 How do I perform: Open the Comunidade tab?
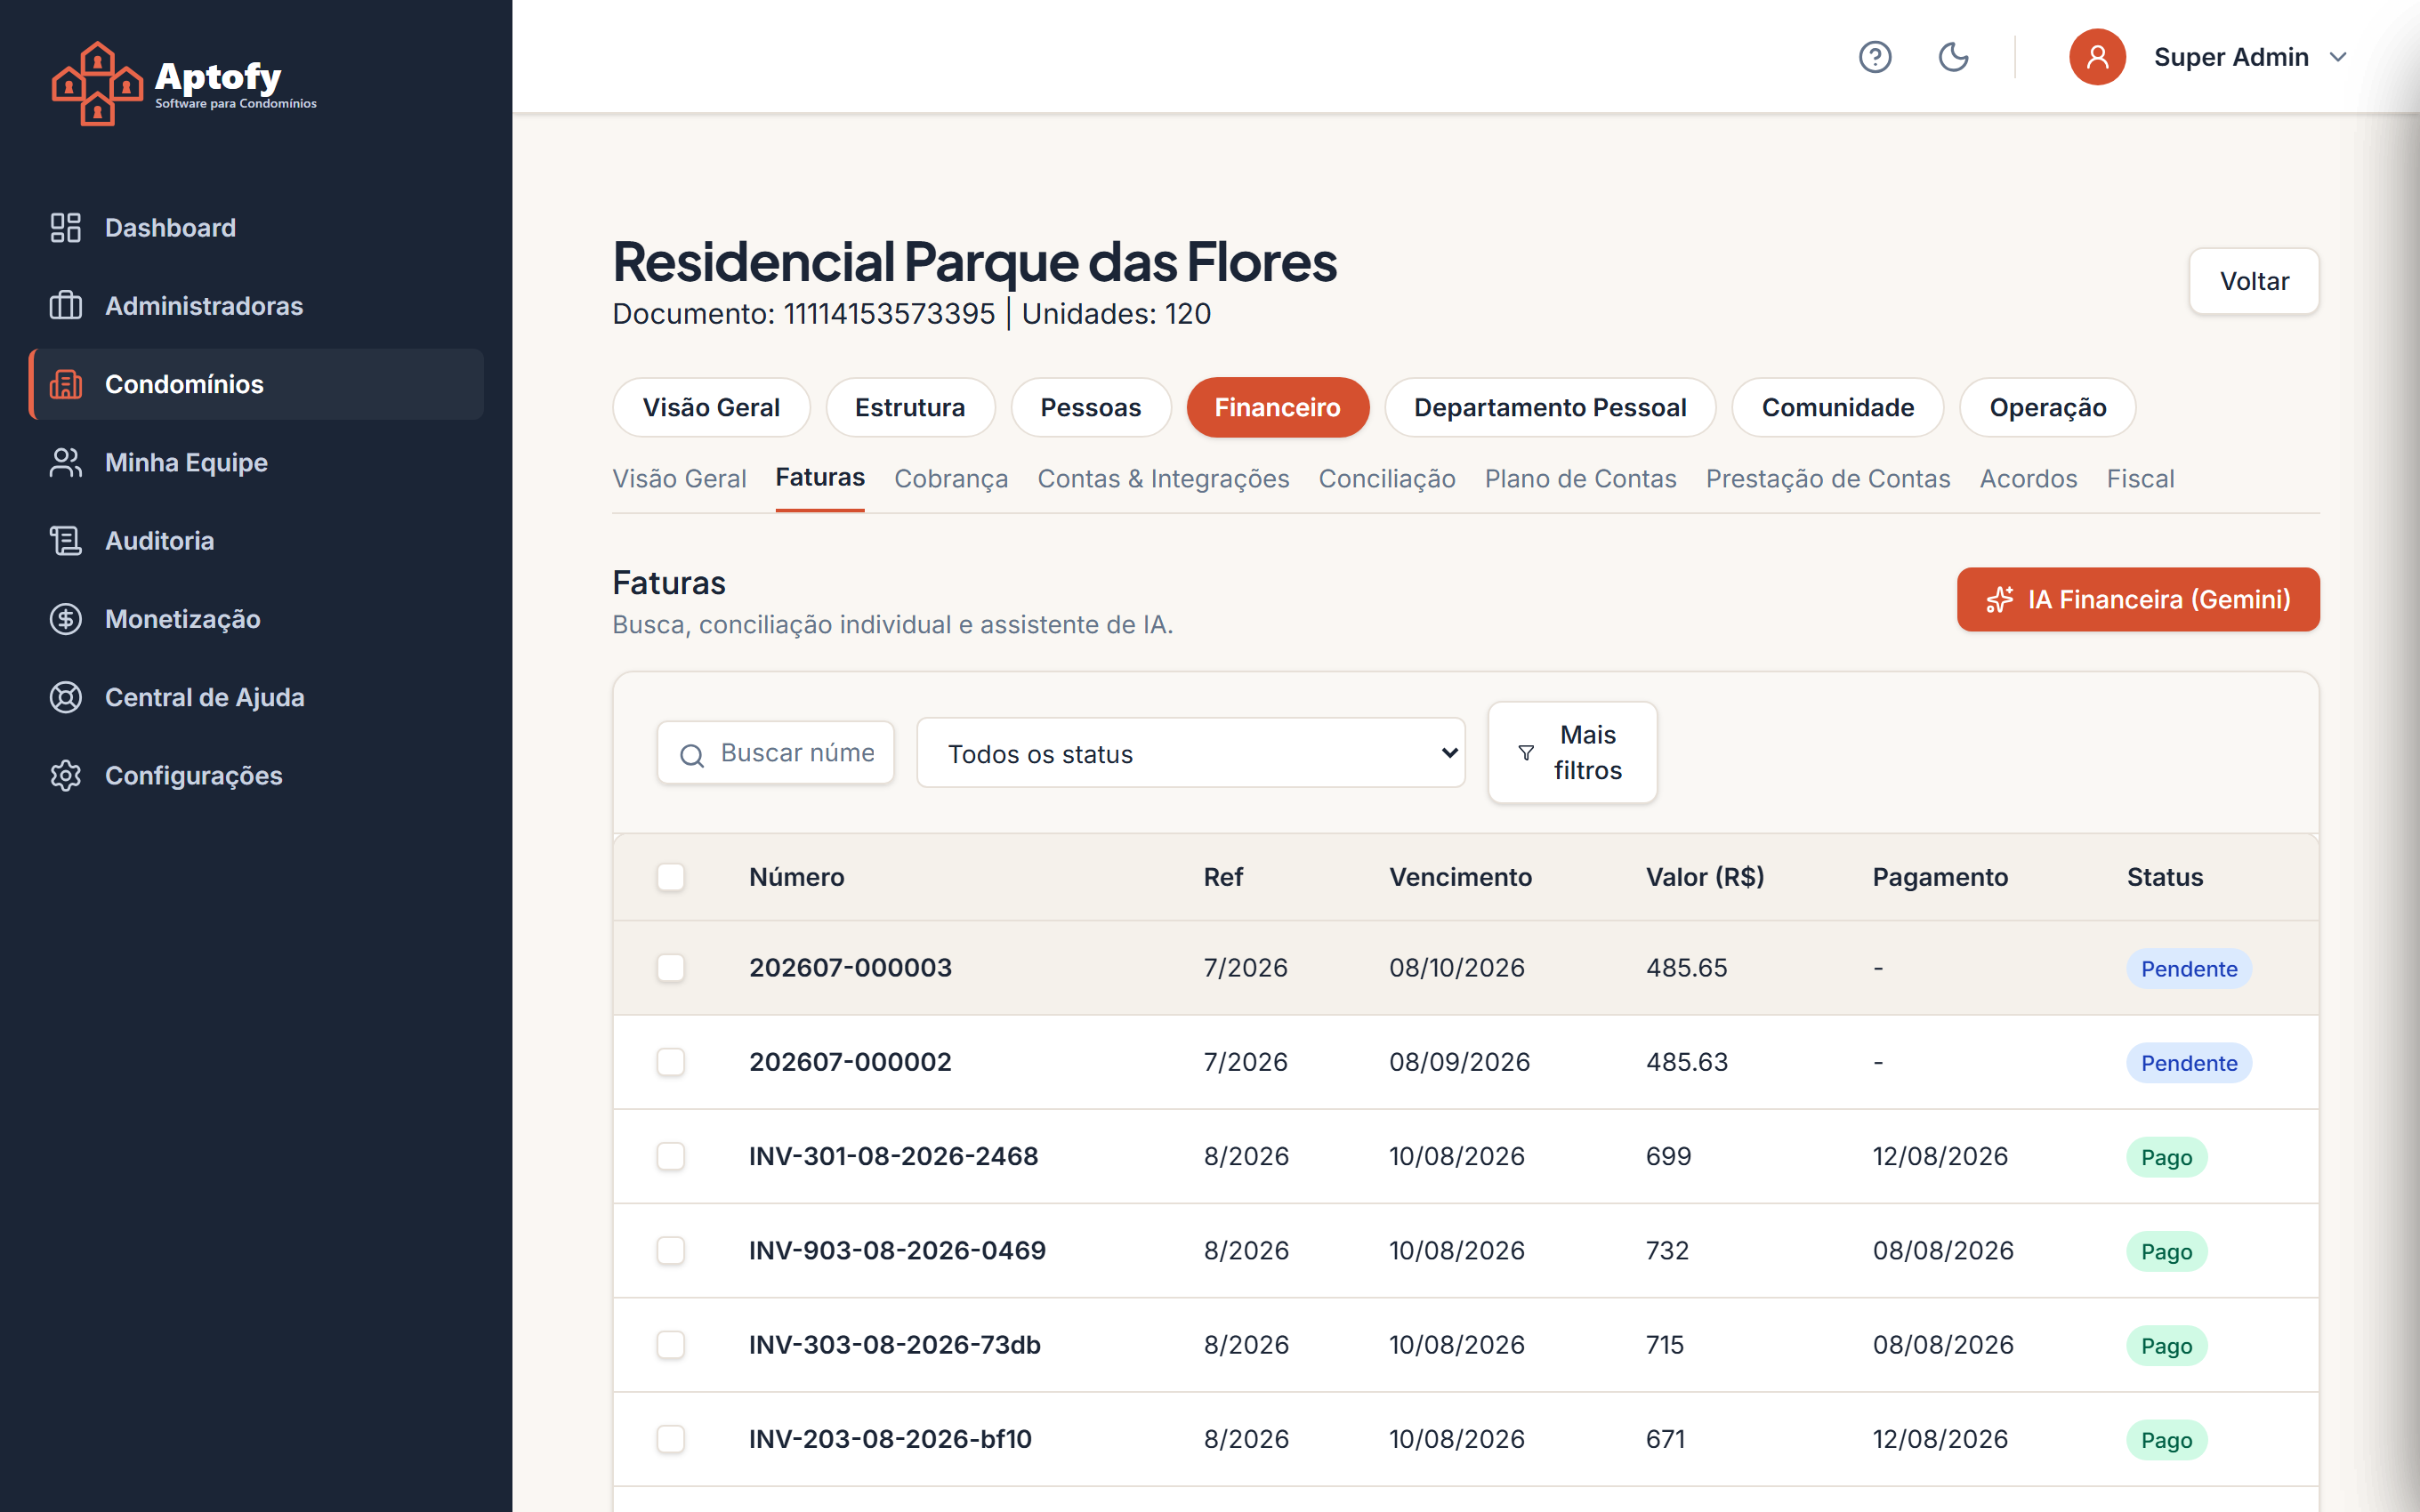click(x=1837, y=407)
